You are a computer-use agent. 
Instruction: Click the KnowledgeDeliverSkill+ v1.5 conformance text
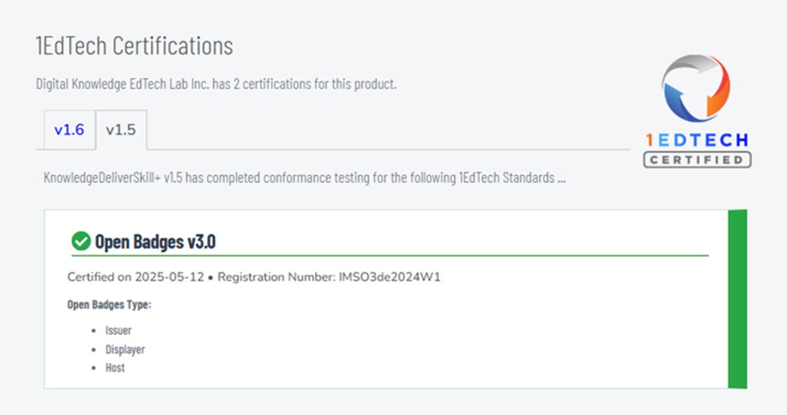304,179
